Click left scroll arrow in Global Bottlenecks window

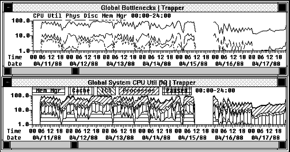pos(7,71)
